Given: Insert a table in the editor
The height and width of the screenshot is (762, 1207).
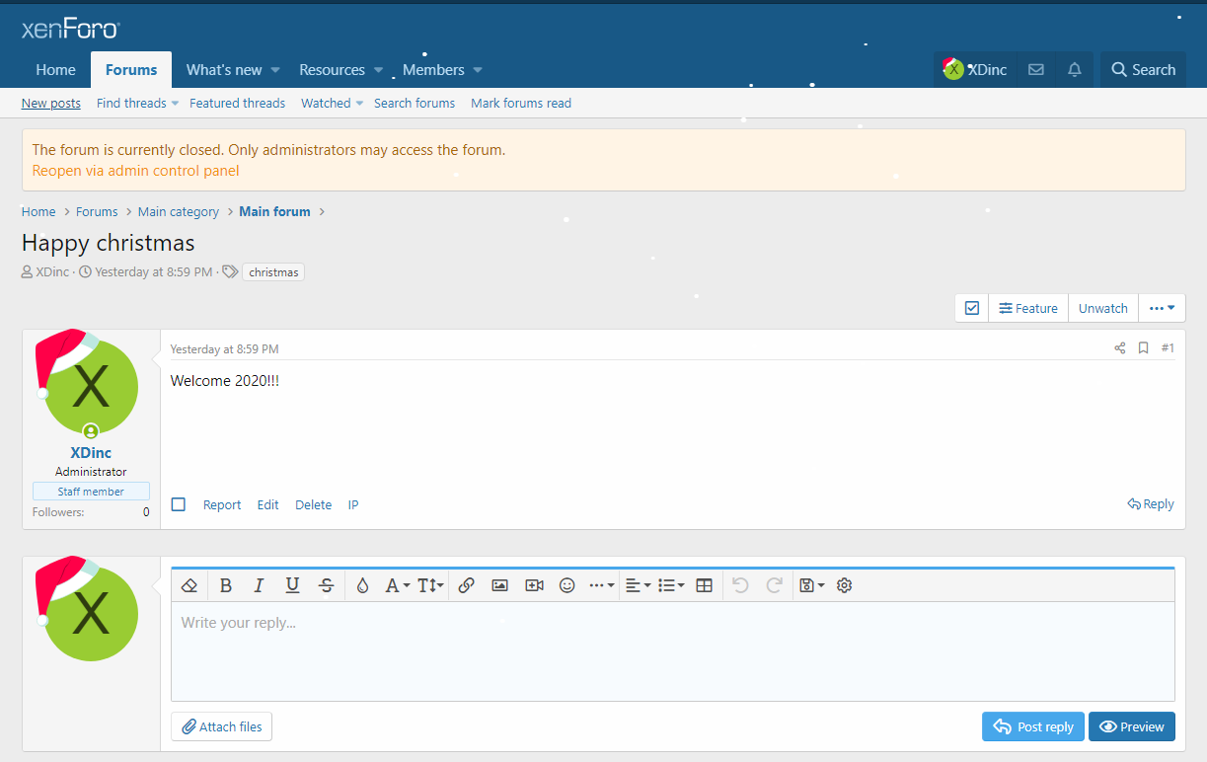Looking at the screenshot, I should (x=705, y=585).
